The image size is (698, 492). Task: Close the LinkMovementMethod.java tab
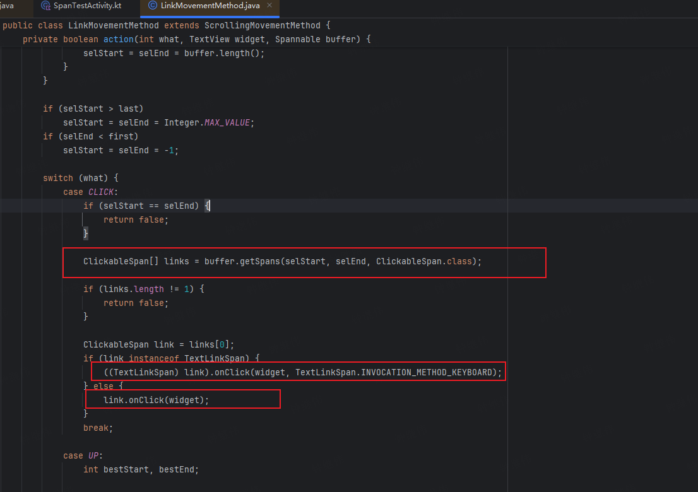coord(269,5)
